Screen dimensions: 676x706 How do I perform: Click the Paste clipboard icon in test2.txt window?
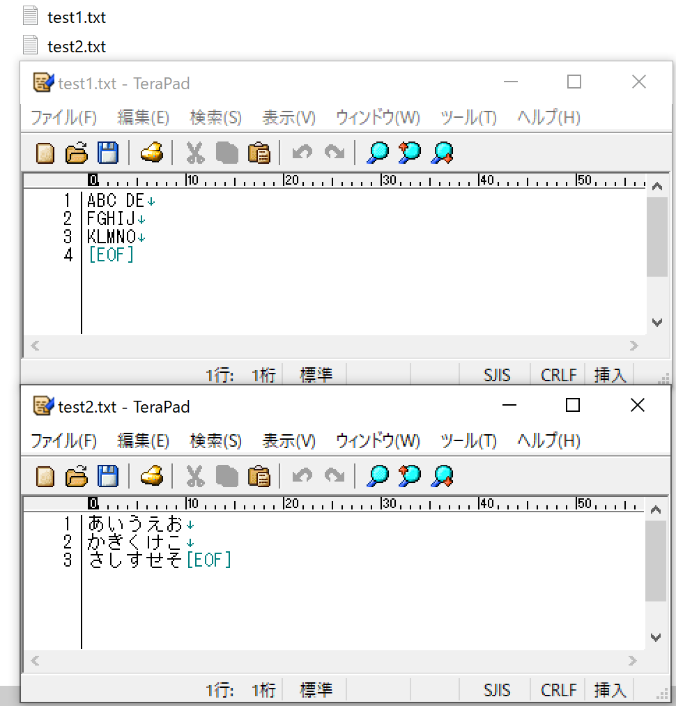pyautogui.click(x=259, y=476)
